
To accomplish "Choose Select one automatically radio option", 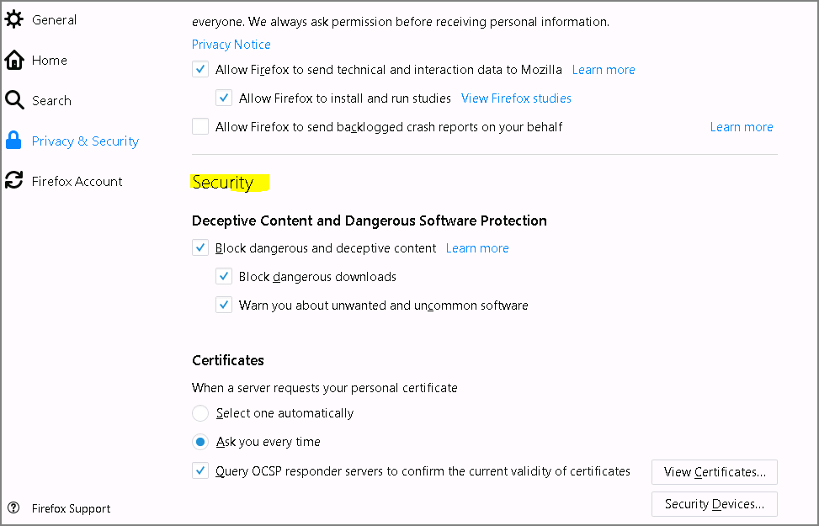I will (200, 413).
